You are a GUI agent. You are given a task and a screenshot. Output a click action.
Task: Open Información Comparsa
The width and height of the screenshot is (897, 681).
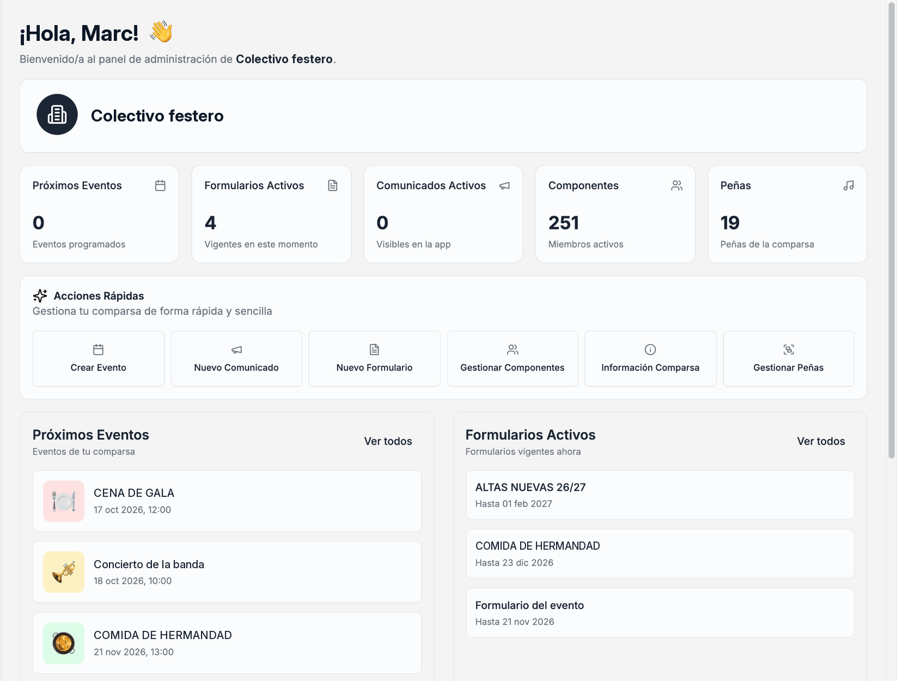point(650,358)
